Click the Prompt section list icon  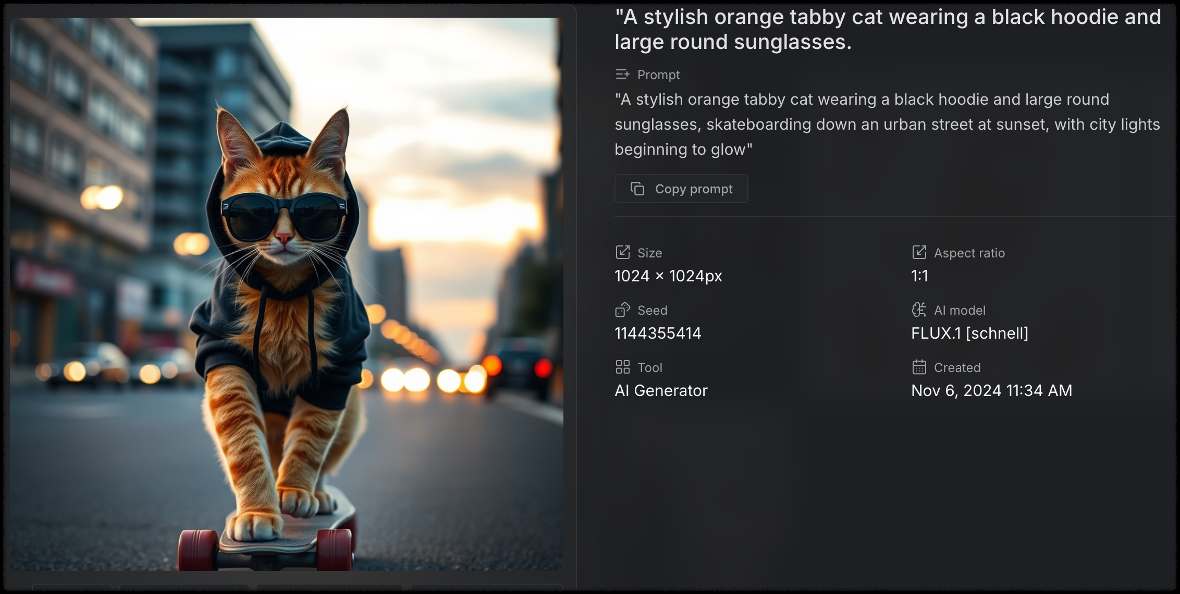tap(622, 75)
